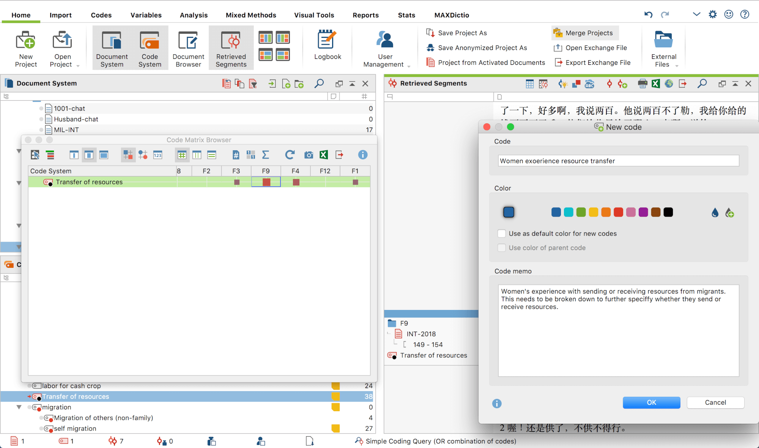Click the Excel export icon in Retrieved Segments toolbar

[656, 84]
